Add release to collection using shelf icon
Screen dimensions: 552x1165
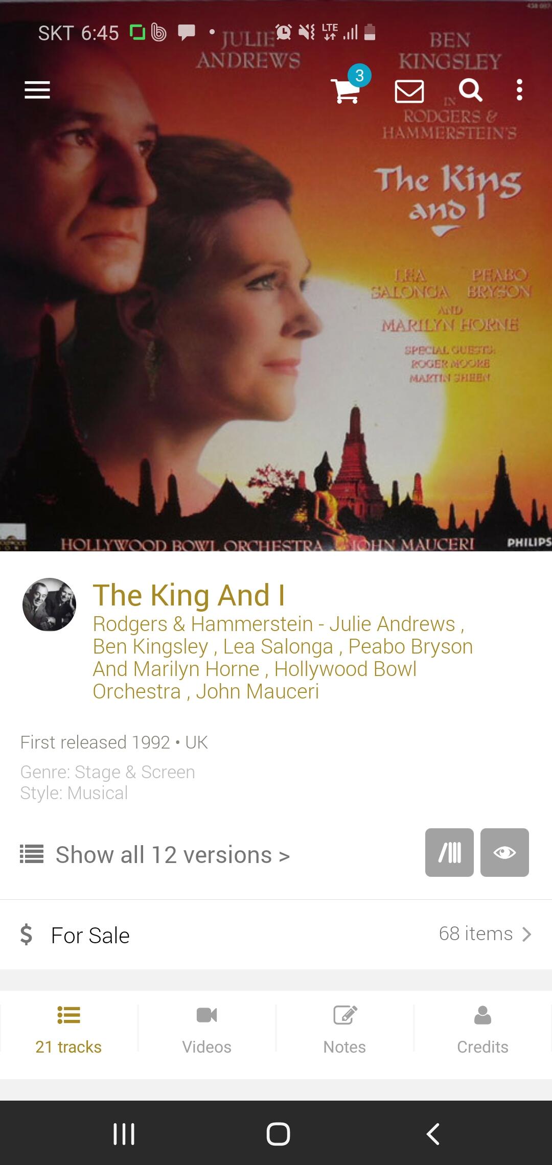point(449,852)
